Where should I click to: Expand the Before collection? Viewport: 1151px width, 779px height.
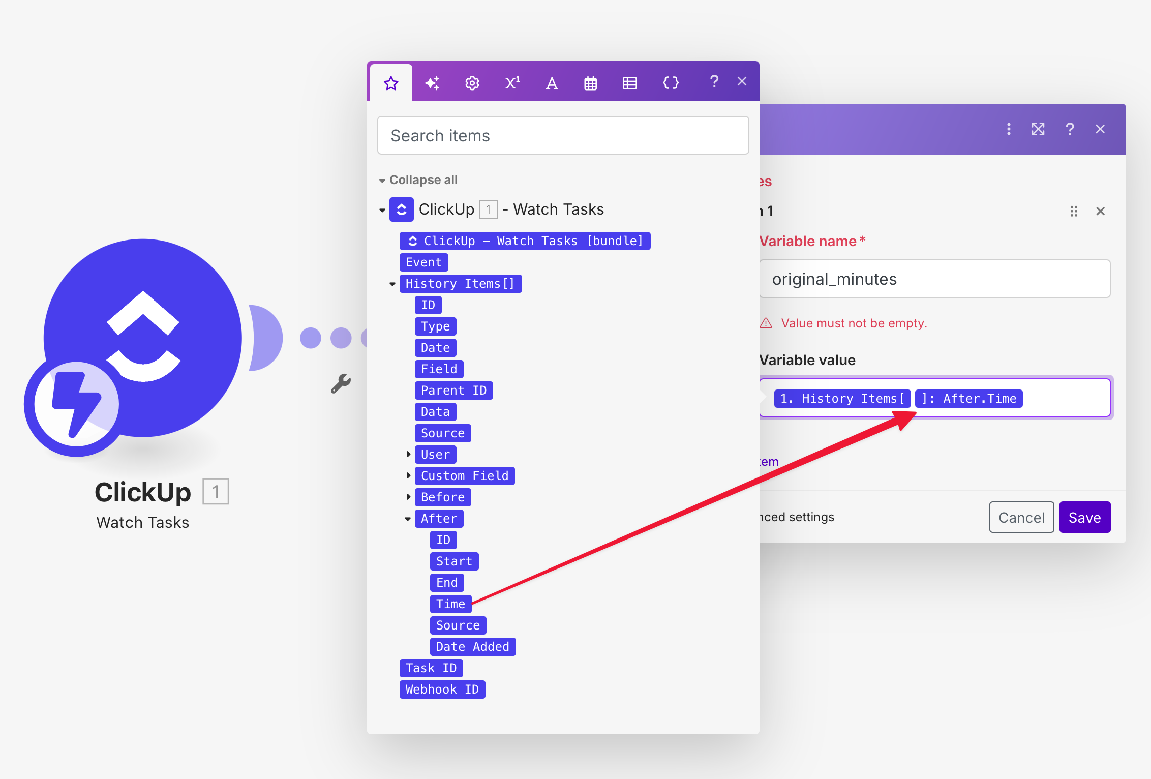(408, 497)
